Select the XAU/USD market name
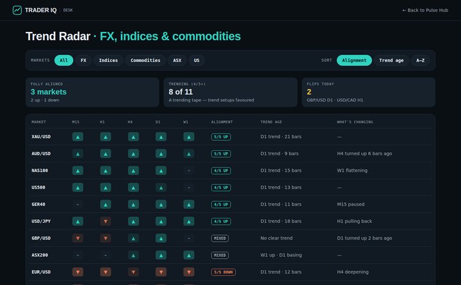This screenshot has width=461, height=285. [41, 137]
